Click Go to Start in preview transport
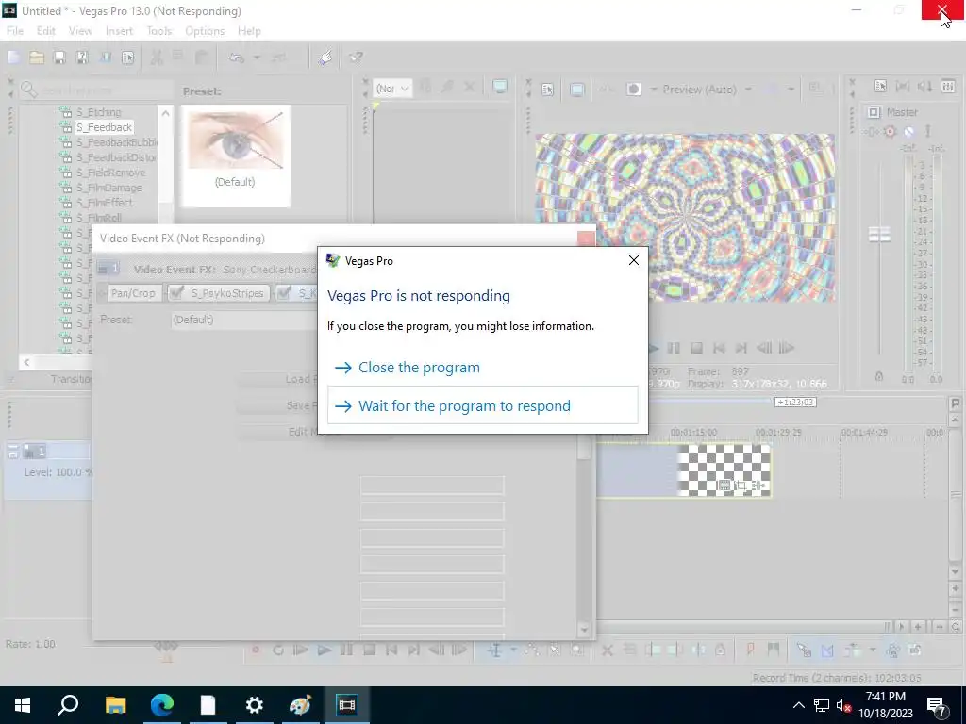The image size is (966, 724). pos(718,349)
